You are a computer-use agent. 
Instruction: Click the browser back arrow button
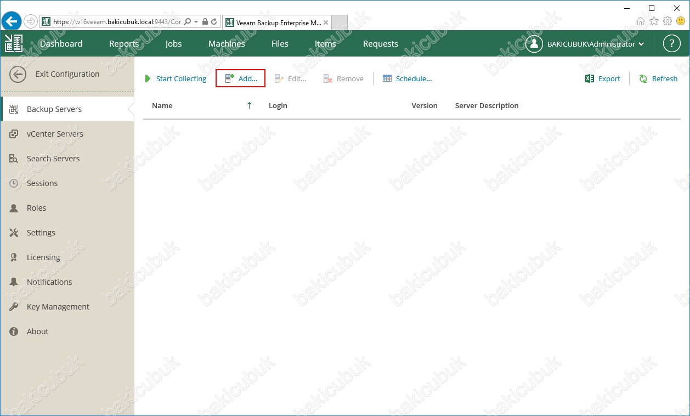[11, 21]
